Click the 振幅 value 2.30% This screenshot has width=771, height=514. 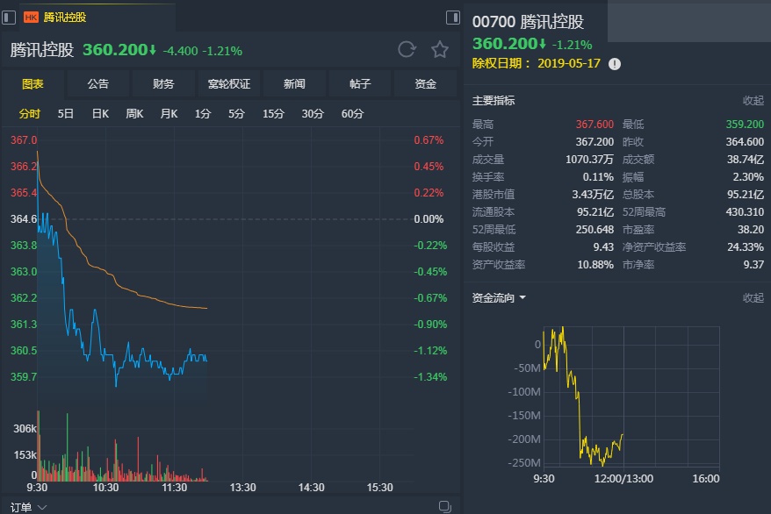click(x=748, y=177)
